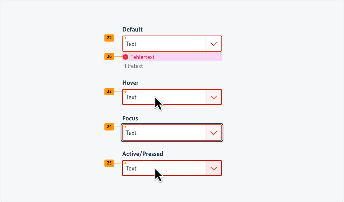Screen dimensions: 344x202
Task: Click the focused select text field
Action: (x=164, y=133)
